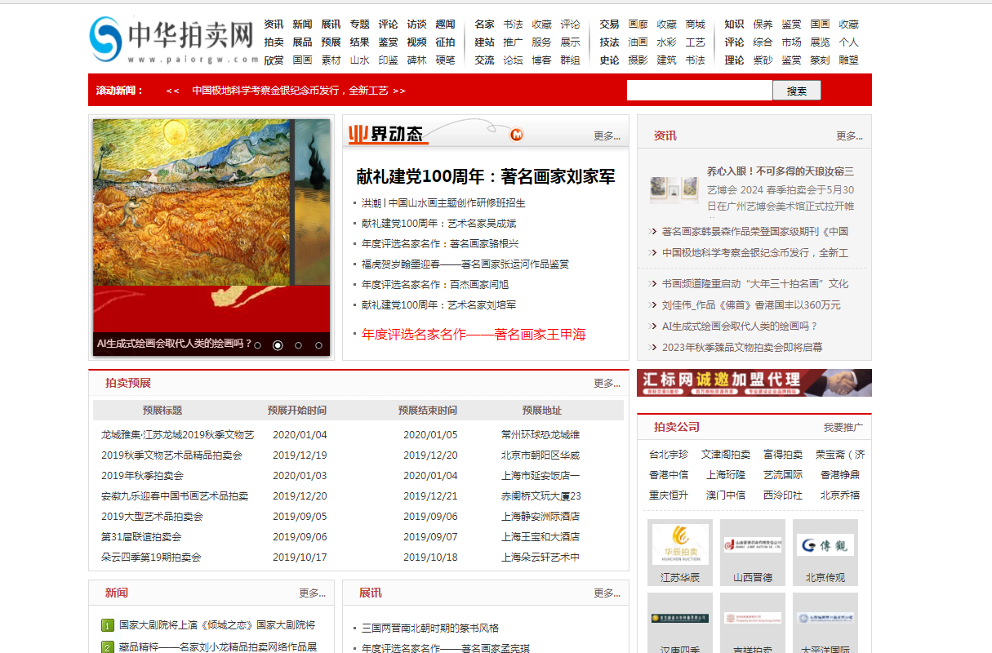Click the orange M icon beside 业界动态

517,135
